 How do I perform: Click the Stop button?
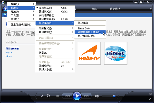tap(57, 96)
